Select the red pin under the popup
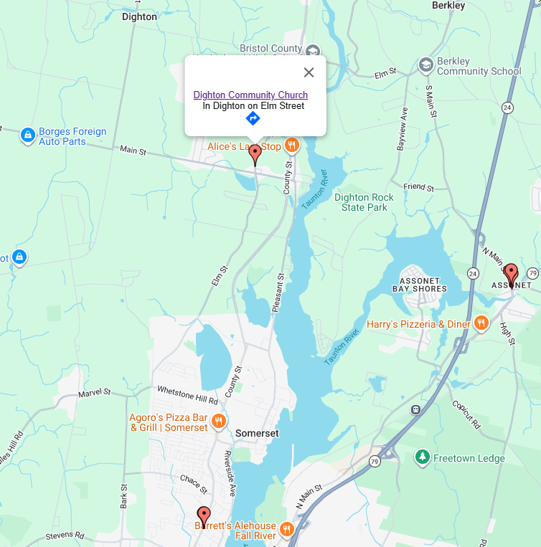This screenshot has width=541, height=547. 255,156
